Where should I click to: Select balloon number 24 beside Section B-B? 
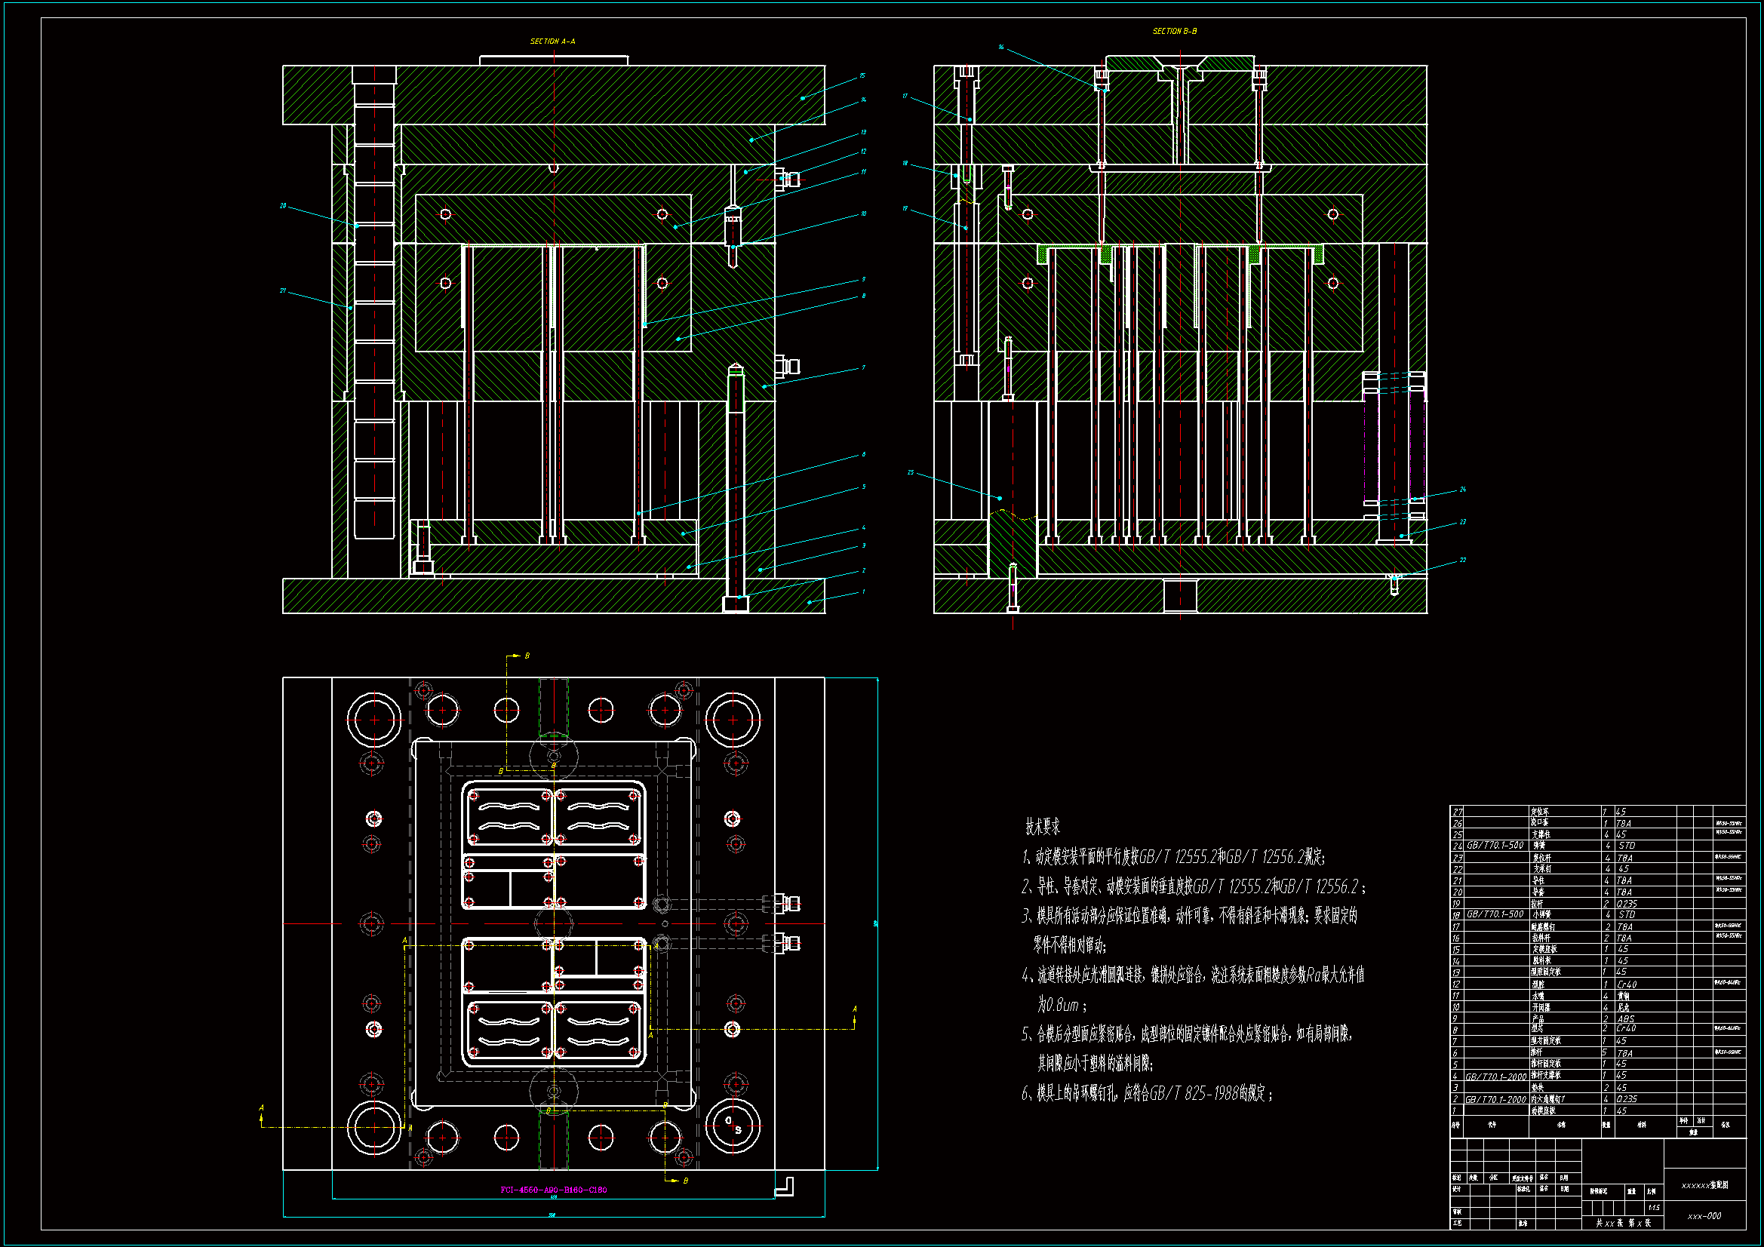1462,490
